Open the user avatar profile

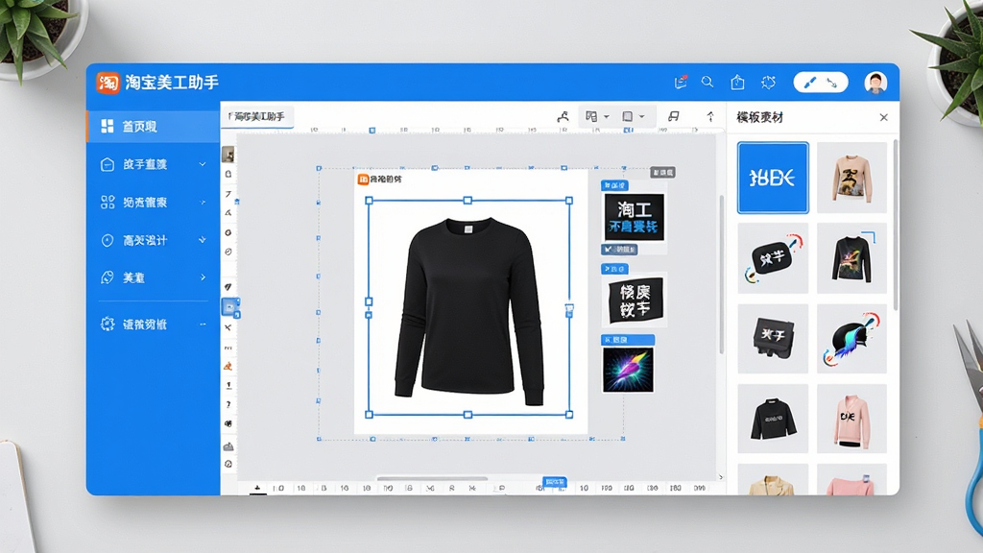875,83
